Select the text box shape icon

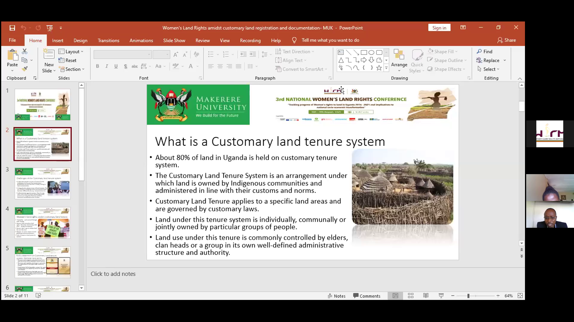pyautogui.click(x=341, y=52)
